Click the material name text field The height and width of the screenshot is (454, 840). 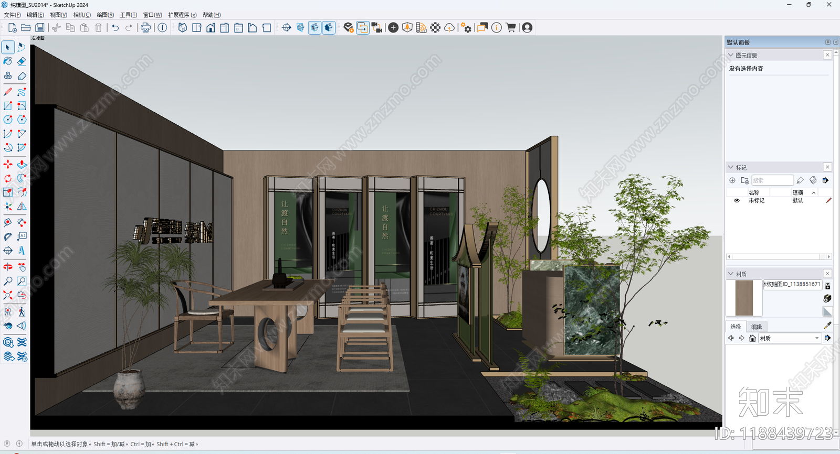792,285
